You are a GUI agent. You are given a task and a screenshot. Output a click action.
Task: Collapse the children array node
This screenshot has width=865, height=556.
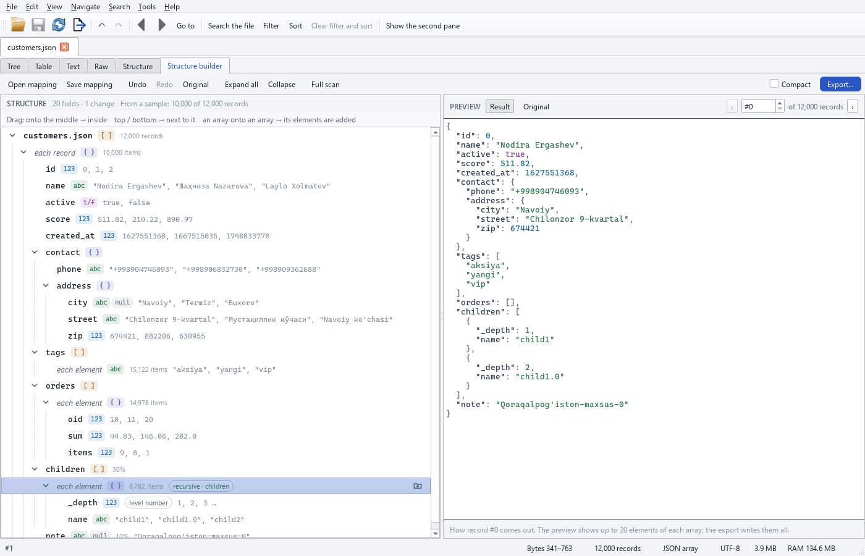pos(35,469)
